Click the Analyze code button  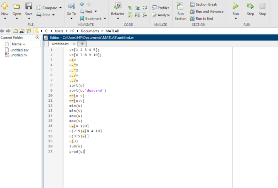(161, 15)
